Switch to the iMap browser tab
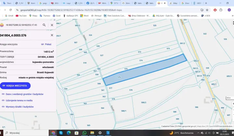This screenshot has height=136, width=234. click(x=175, y=3)
